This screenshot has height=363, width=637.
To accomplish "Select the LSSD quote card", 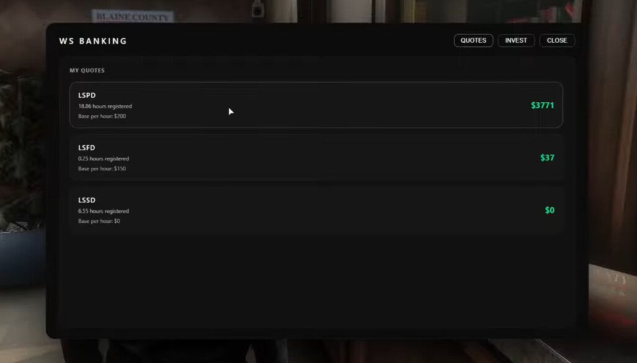I will (316, 210).
